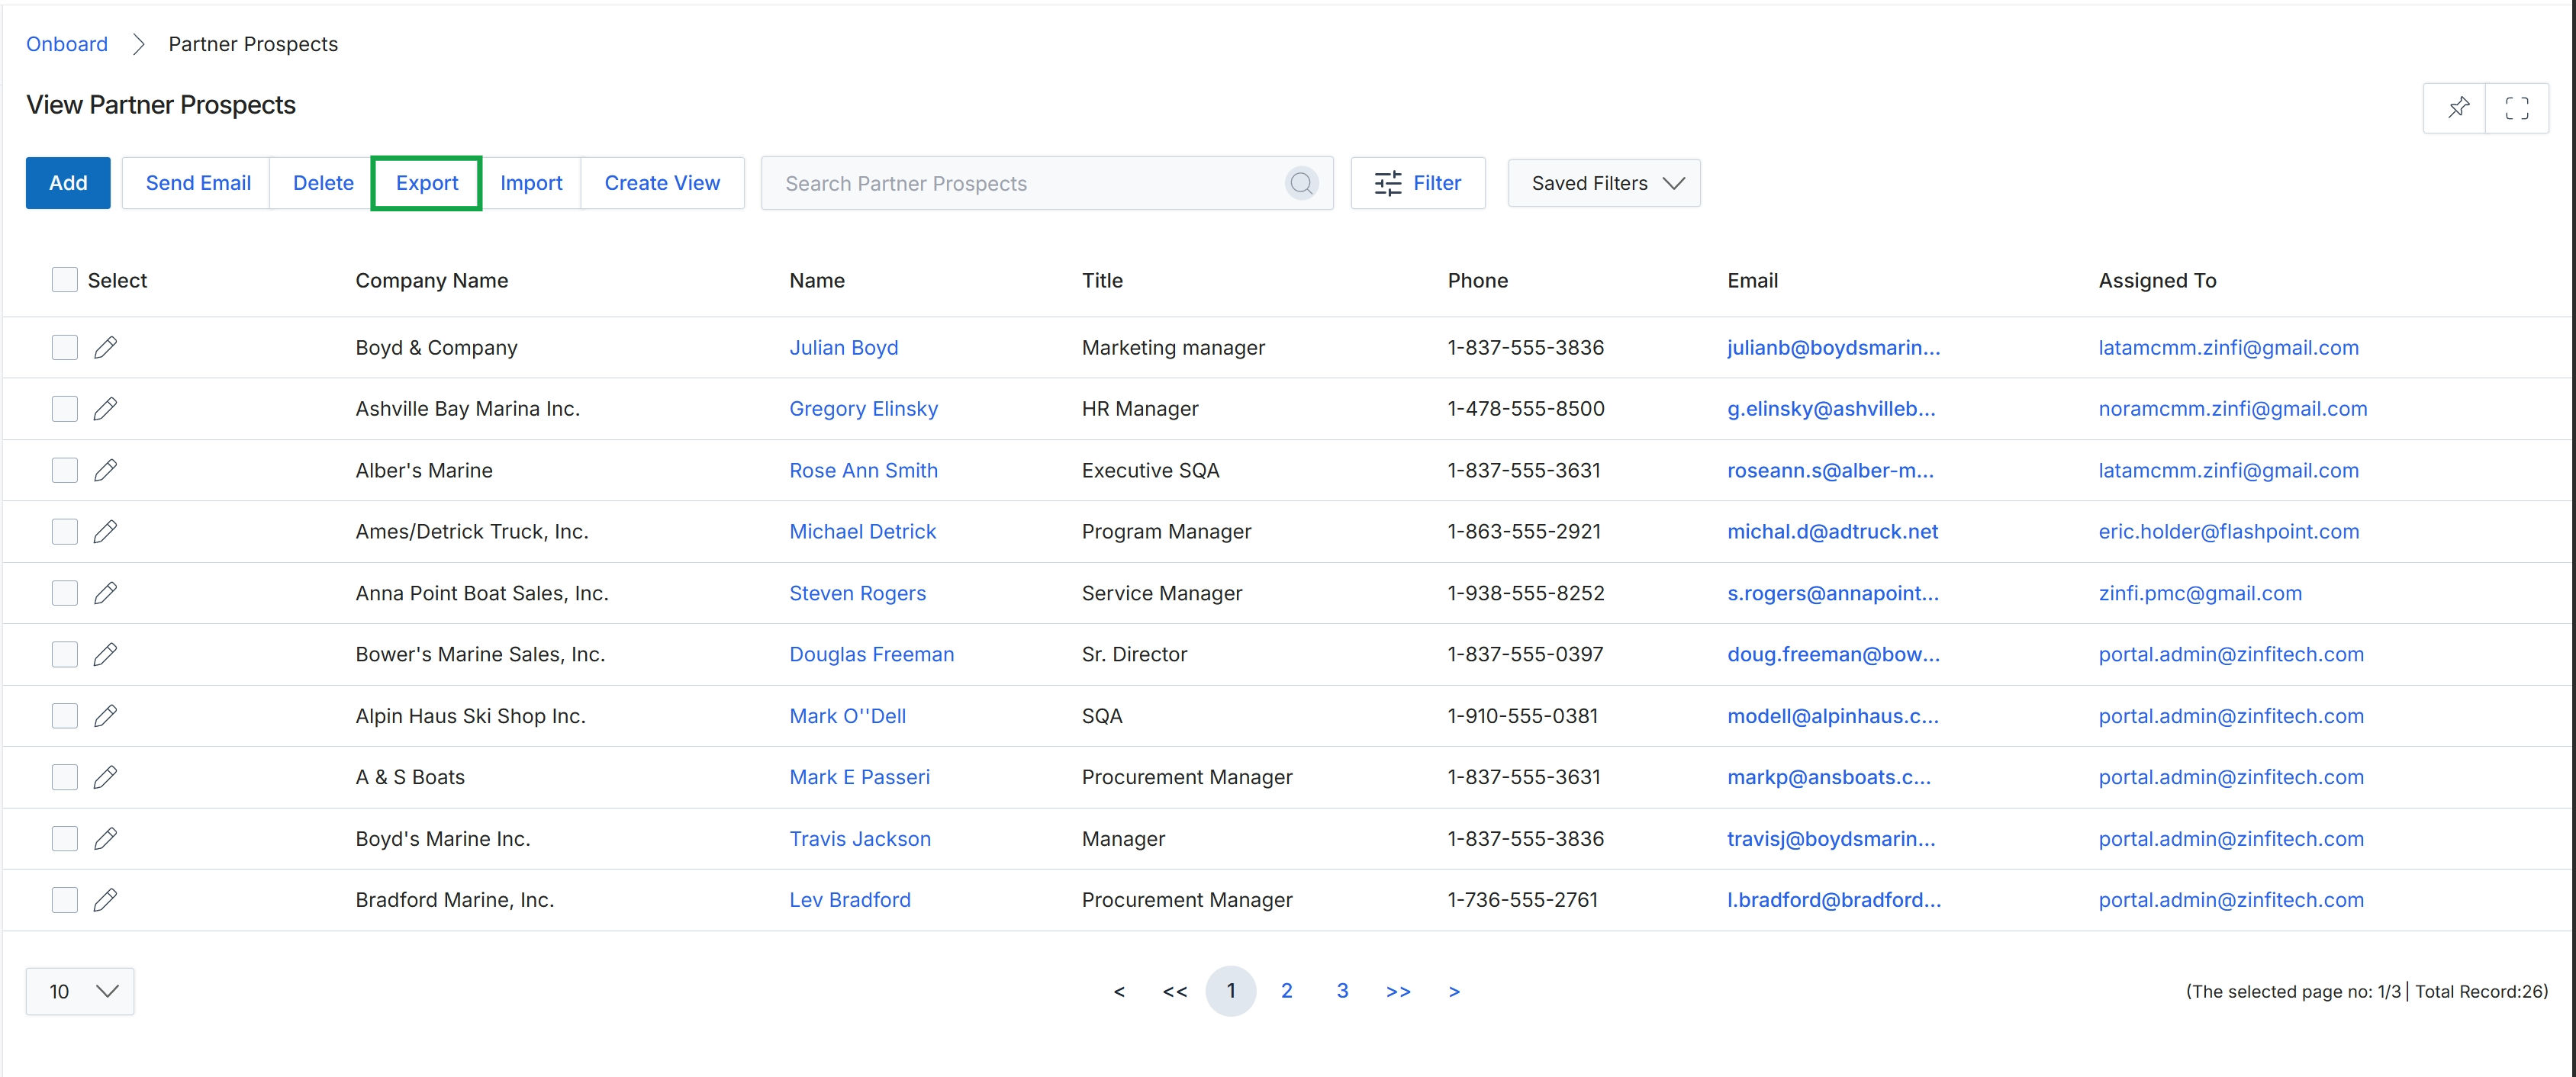Click phone number 1-863-555-2921
Viewport: 2576px width, 1077px height.
(1524, 531)
